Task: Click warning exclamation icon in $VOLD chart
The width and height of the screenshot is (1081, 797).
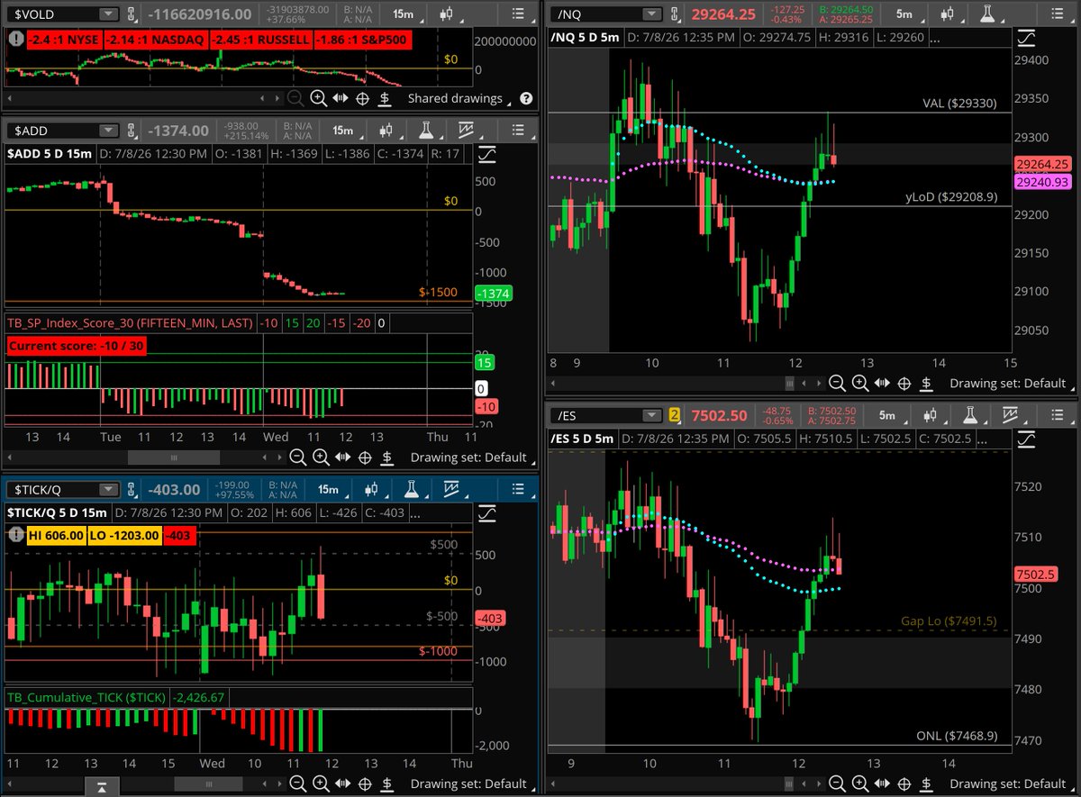Action: pos(15,39)
